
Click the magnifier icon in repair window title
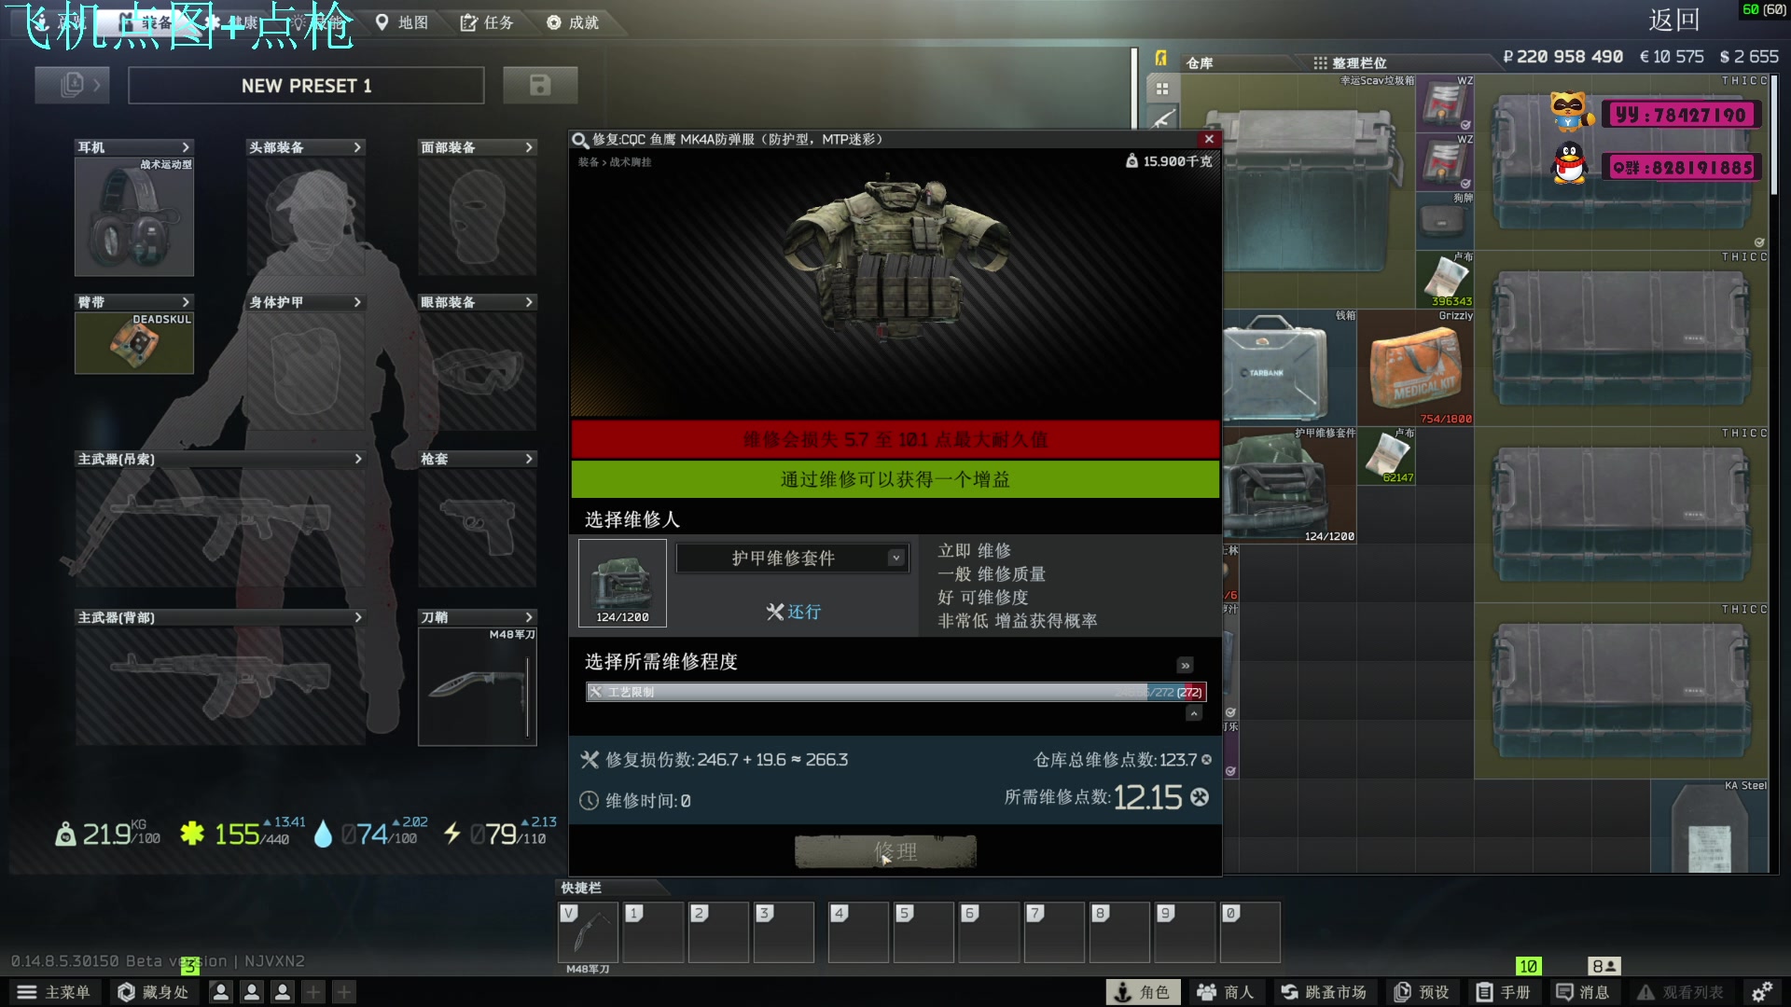[580, 140]
